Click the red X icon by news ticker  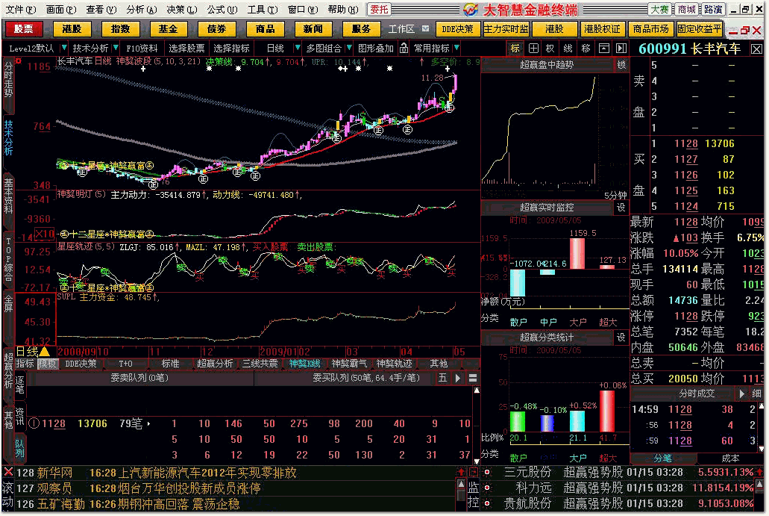pos(8,472)
